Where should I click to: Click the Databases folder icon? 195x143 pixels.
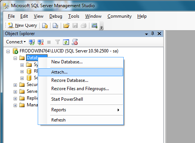[22, 58]
